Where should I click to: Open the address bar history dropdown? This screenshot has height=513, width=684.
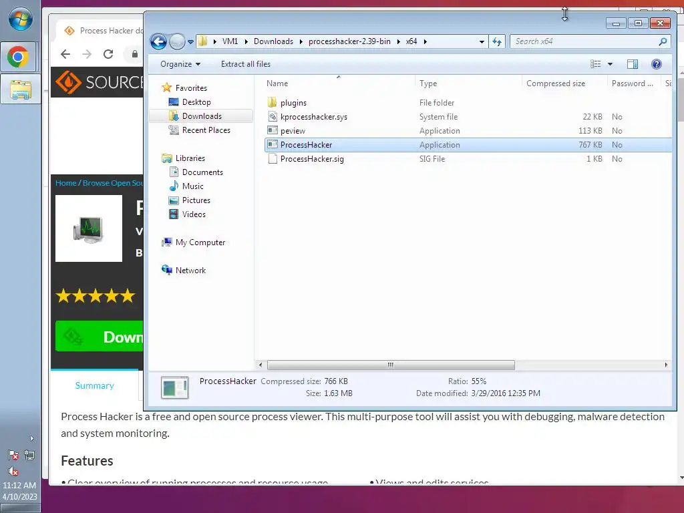(x=482, y=42)
